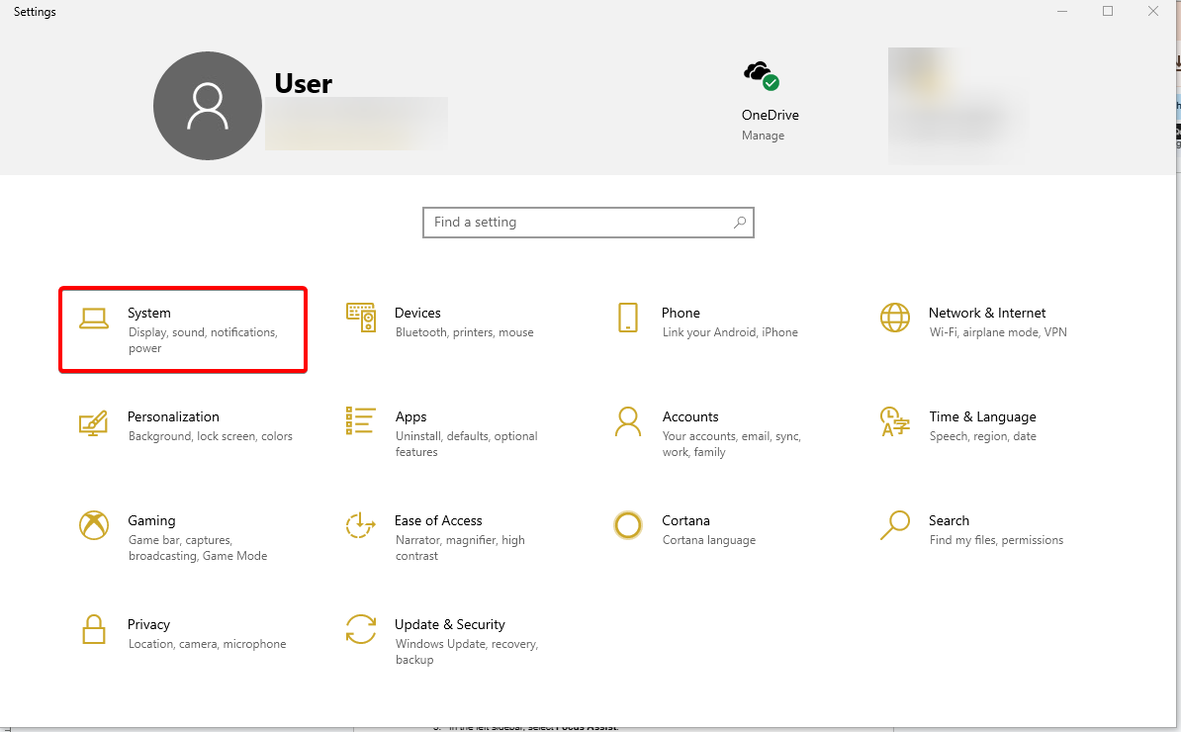Click 'Display, sound, notifications, power' description
Viewport: 1181px width, 732px height.
pyautogui.click(x=203, y=340)
